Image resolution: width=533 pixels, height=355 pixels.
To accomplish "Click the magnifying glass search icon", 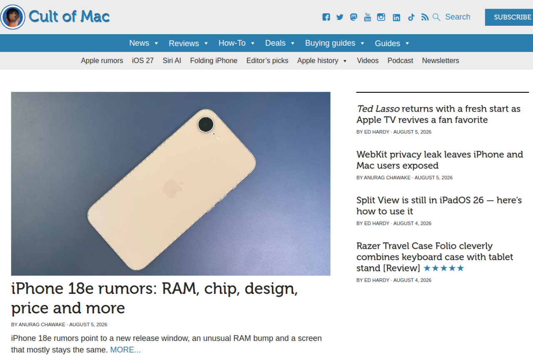I will coord(436,17).
